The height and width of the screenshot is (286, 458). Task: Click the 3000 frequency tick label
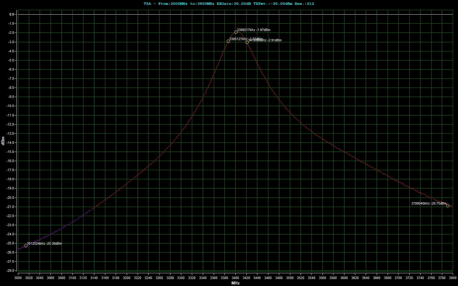click(18, 277)
